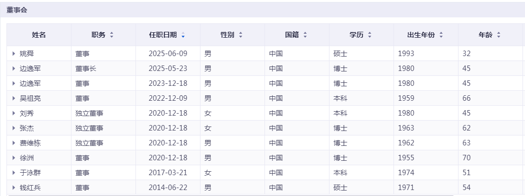Expand the 张杰 row

click(14, 128)
